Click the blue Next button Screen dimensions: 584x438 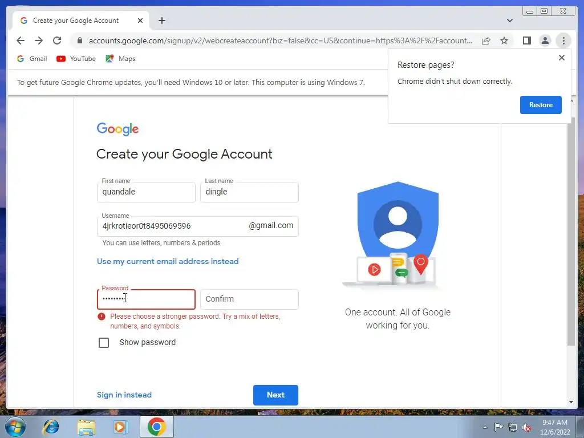275,395
